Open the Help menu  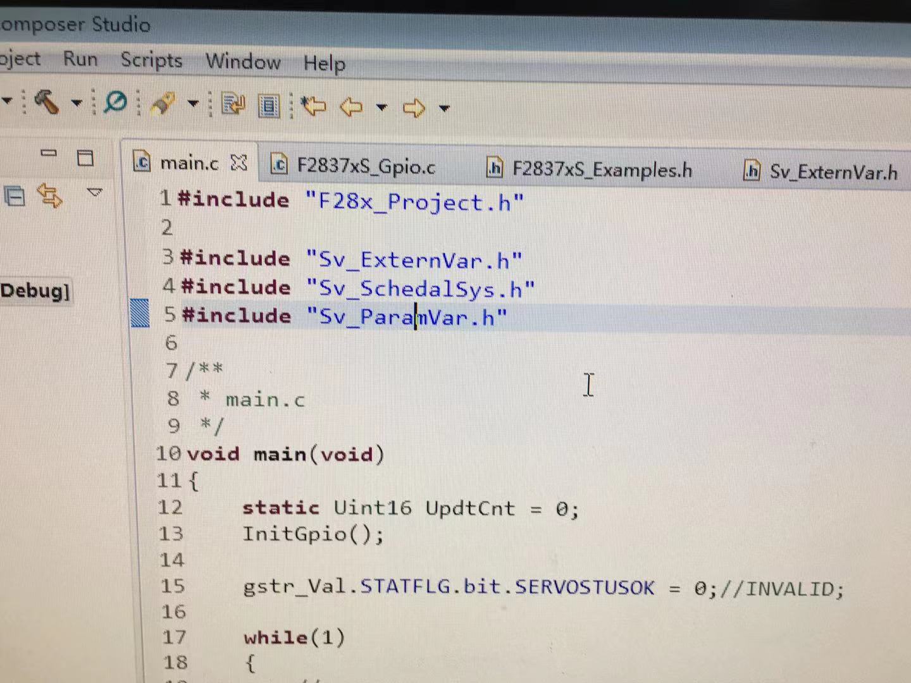(x=325, y=64)
